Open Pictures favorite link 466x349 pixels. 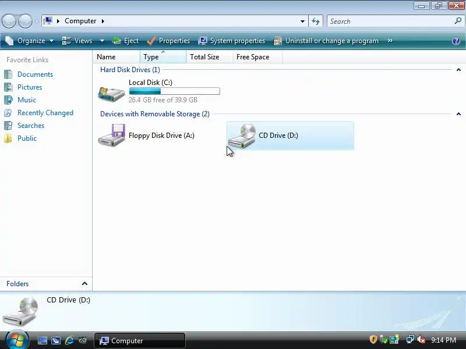coord(30,87)
